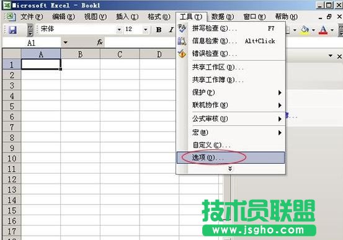The height and width of the screenshot is (240, 343).
Task: Open the 公式审核(U) submenu
Action: point(231,119)
